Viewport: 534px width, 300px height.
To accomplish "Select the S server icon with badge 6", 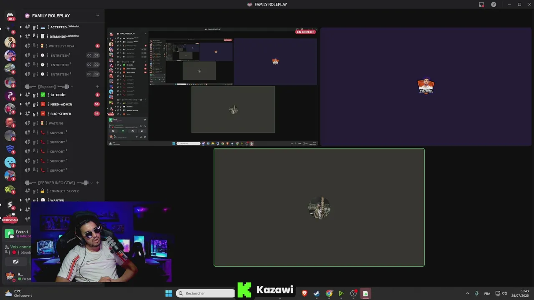I will (x=10, y=205).
